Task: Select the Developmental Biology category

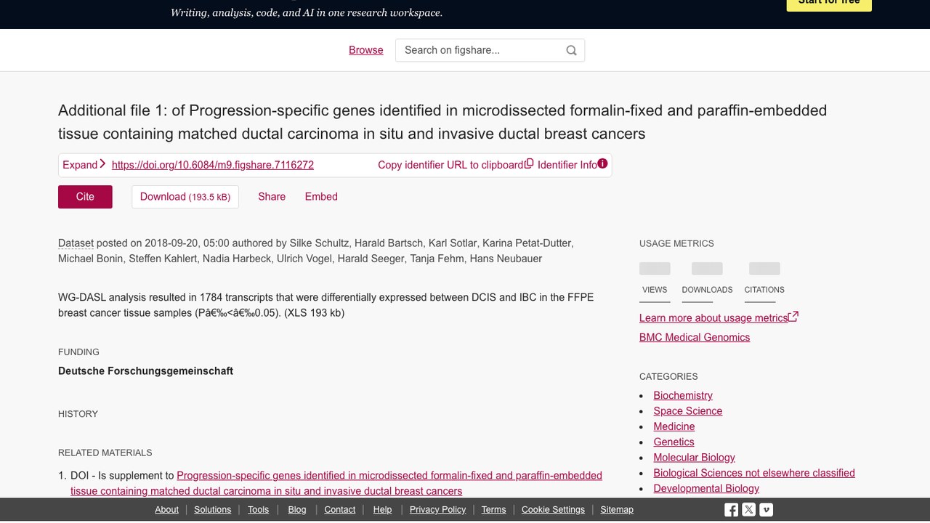Action: point(706,488)
